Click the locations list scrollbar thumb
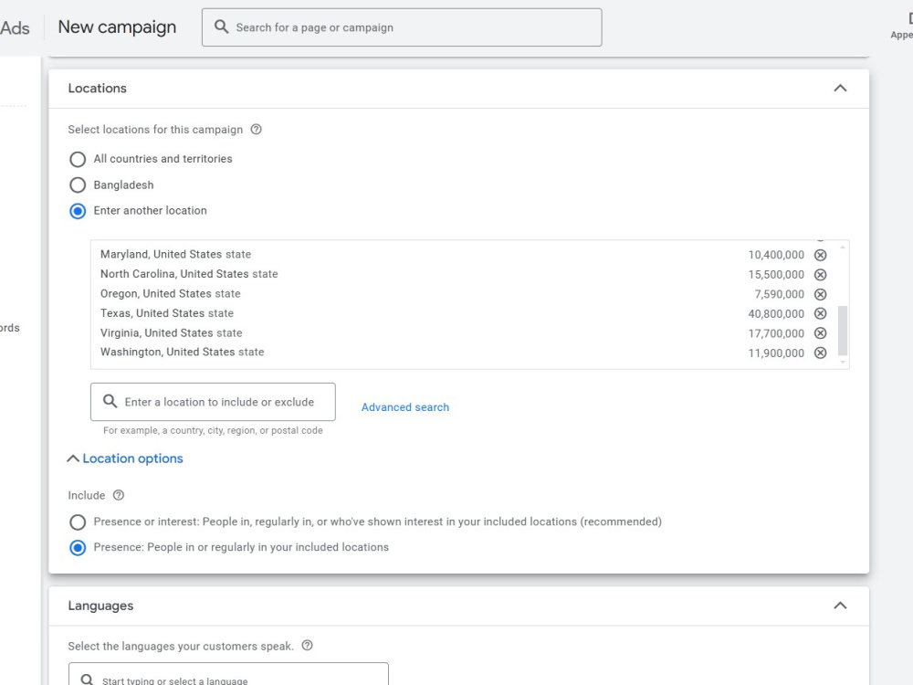Image resolution: width=913 pixels, height=685 pixels. [x=843, y=331]
